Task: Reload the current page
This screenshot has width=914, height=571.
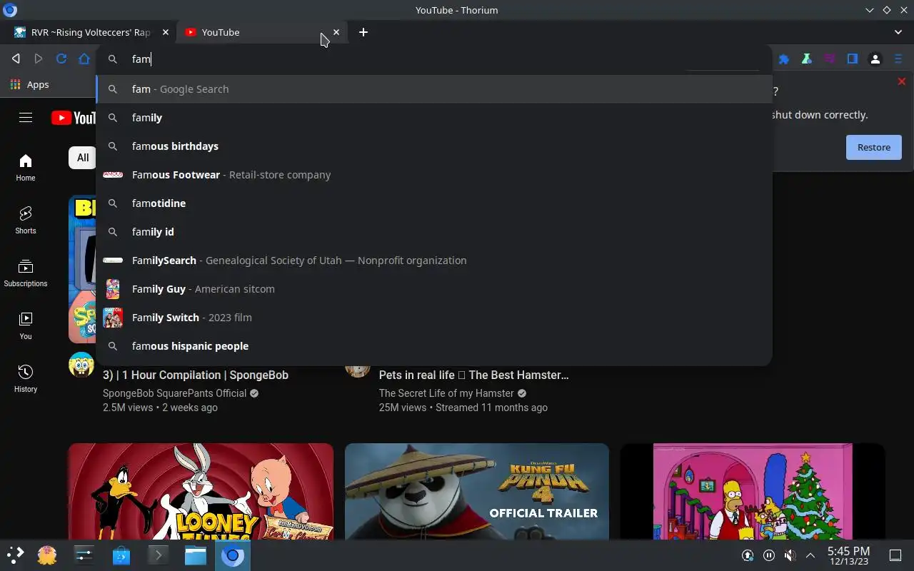Action: 61,59
